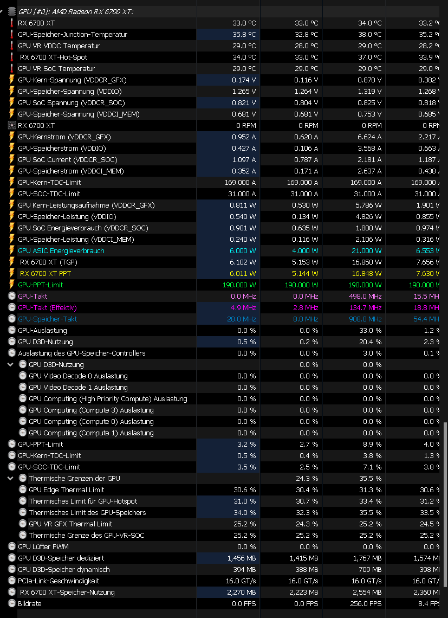Click the 1,456 MB D3D-Speicher dediziert value
Screen dimensions: 448x618
tap(242, 558)
